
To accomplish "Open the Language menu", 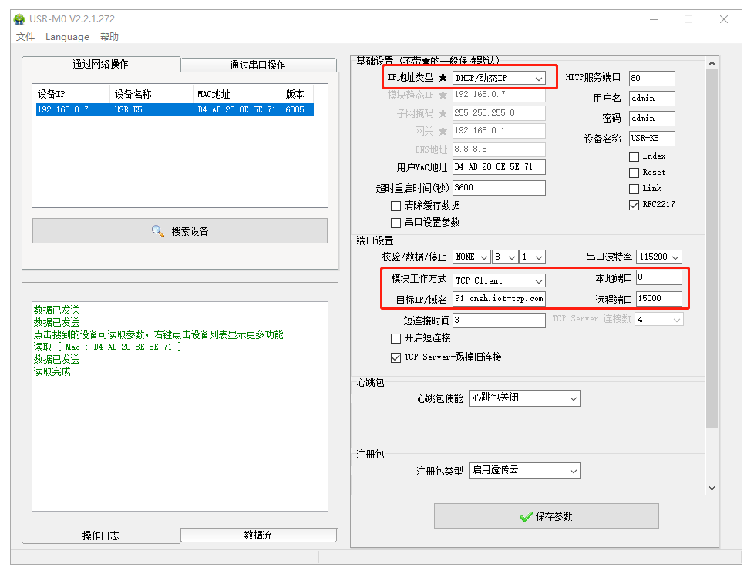I will coord(67,37).
